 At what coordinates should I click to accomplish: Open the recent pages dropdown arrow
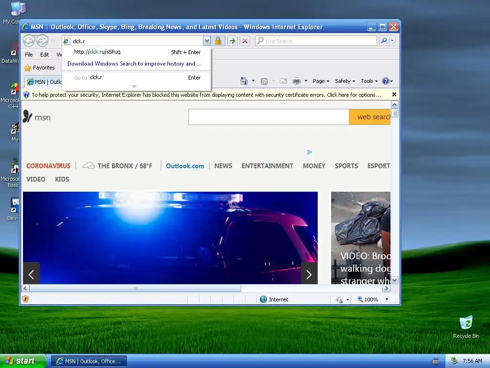tap(53, 41)
